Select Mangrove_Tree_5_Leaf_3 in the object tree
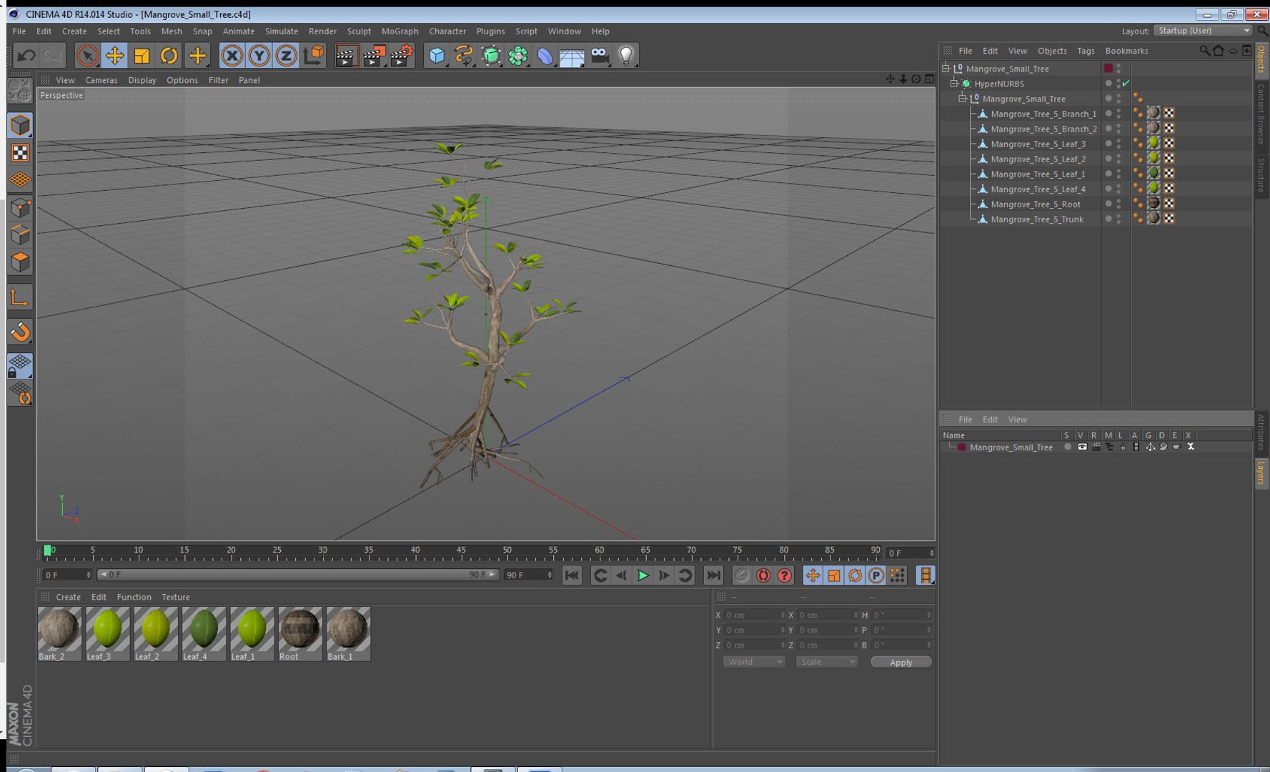The width and height of the screenshot is (1270, 772). point(1038,144)
